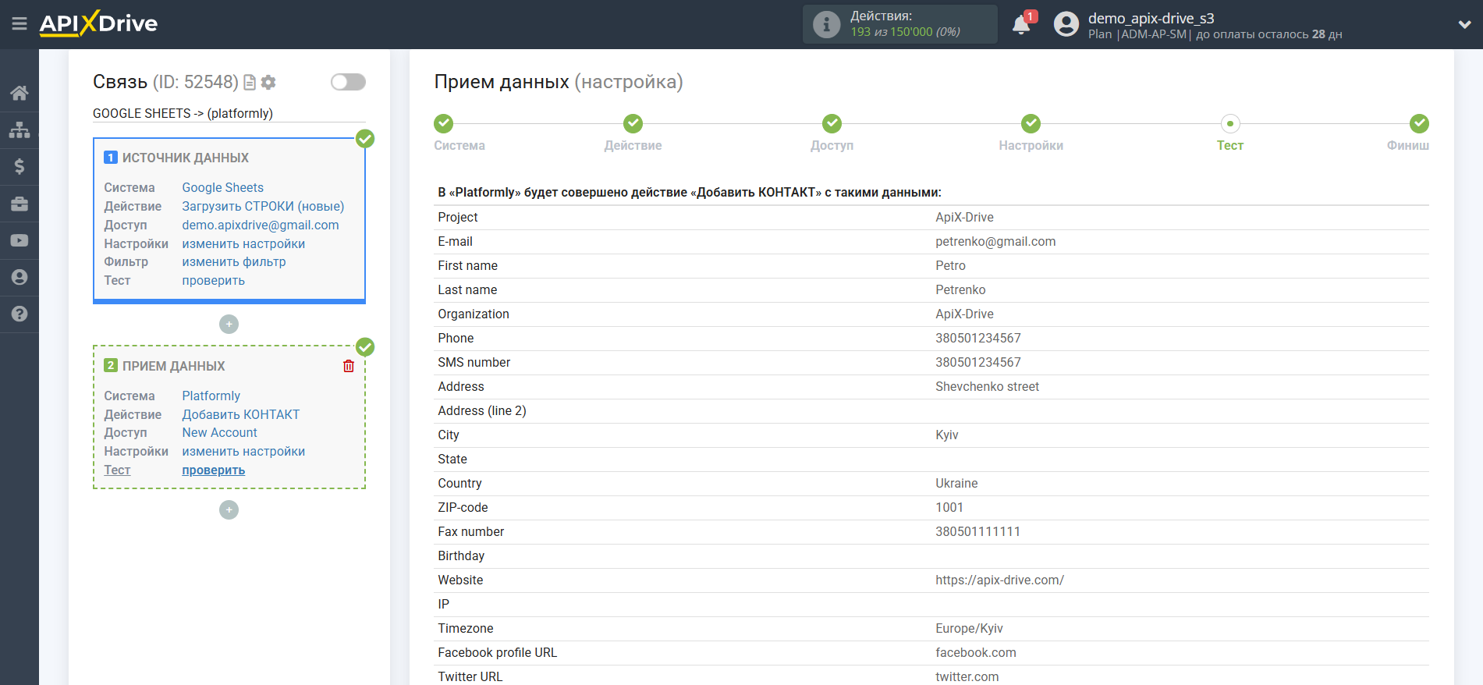Screen dimensions: 1483x685
Task: Select the Shevchenko street address value
Action: 987,386
